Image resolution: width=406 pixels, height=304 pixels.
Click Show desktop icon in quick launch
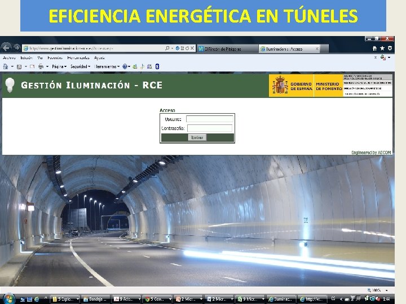pyautogui.click(x=29, y=299)
